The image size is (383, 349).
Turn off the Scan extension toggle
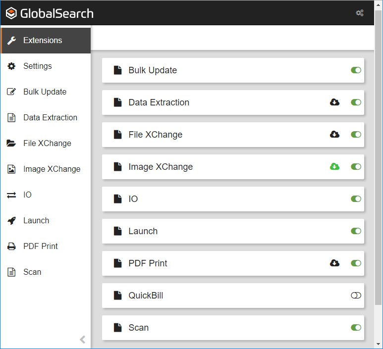(x=356, y=328)
